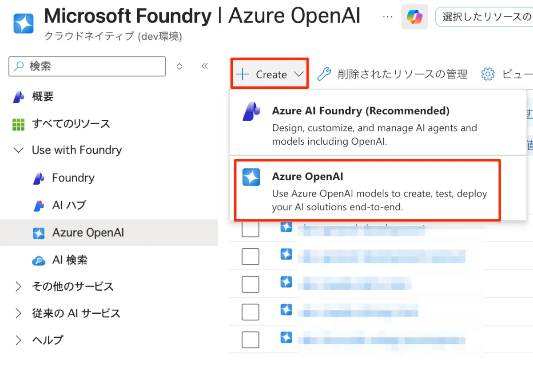Viewport: 533px width, 371px height.
Task: Click the wrench icon for deleted resources
Action: click(x=324, y=75)
